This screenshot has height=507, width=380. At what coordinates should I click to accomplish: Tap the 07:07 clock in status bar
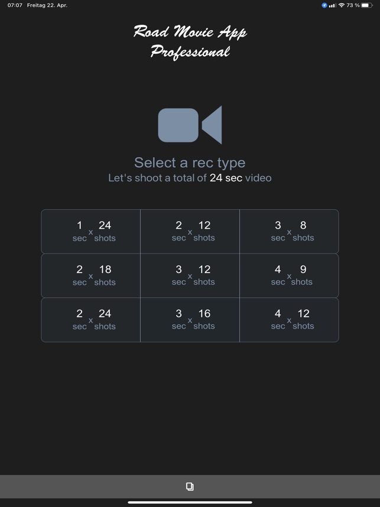coord(15,5)
